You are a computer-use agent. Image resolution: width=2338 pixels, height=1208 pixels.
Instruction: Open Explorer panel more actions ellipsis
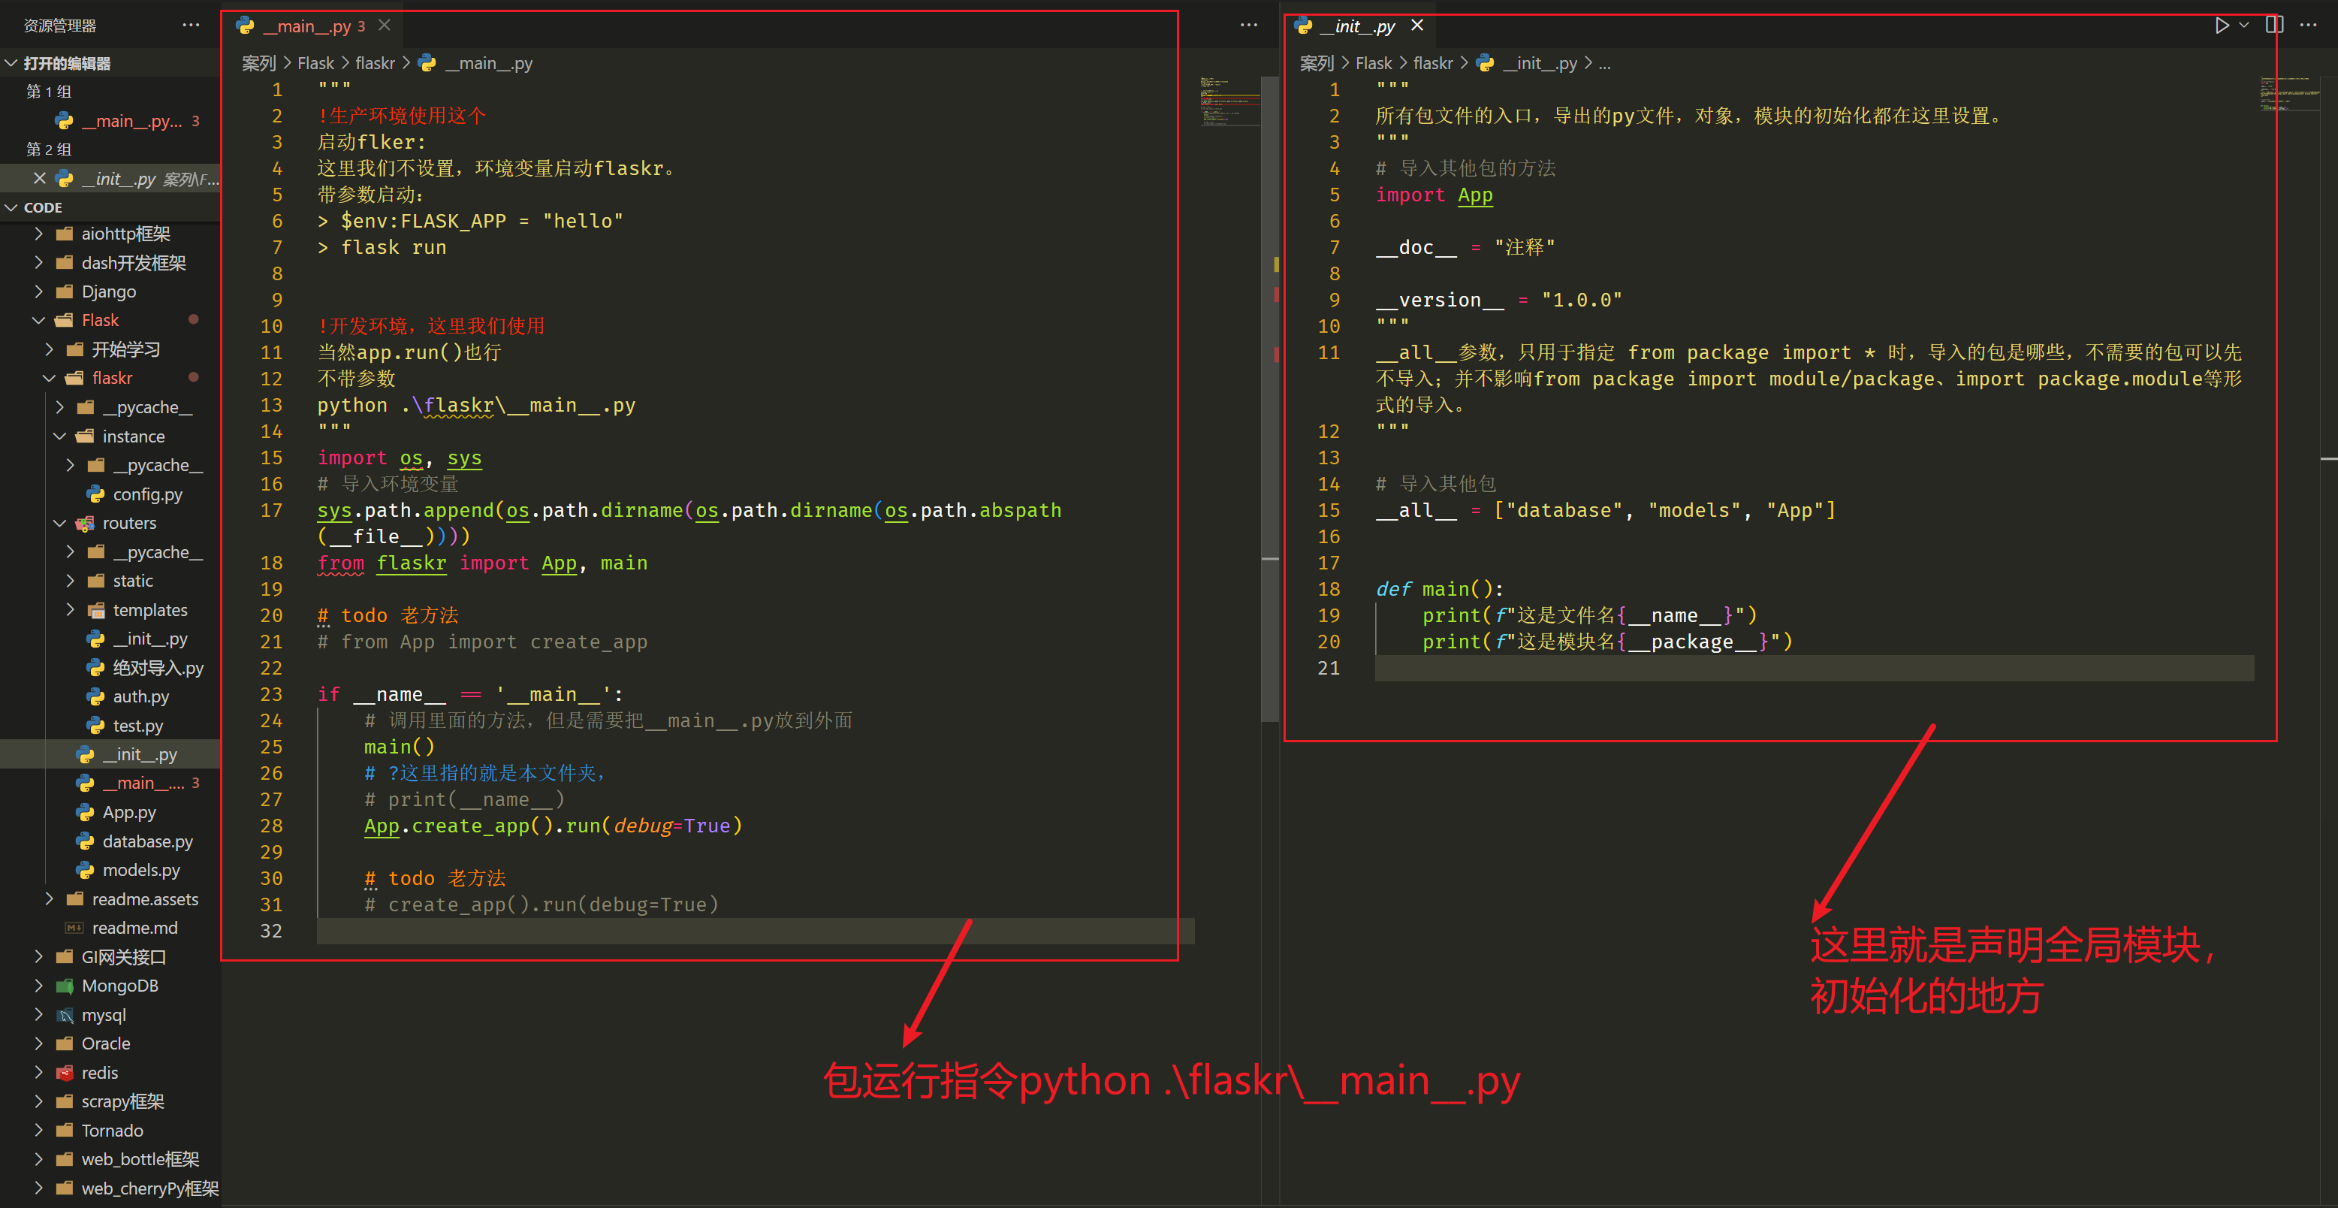coord(191,26)
